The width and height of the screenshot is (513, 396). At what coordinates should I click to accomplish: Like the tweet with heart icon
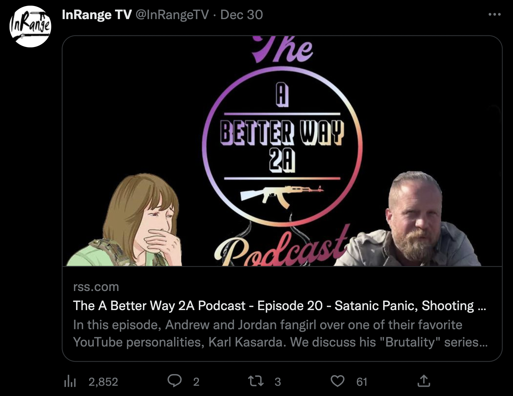tap(337, 381)
